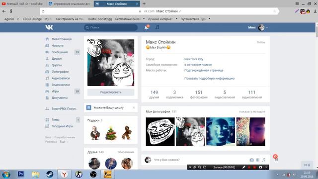
Task: Click the search field in VK header
Action: pos(111,27)
